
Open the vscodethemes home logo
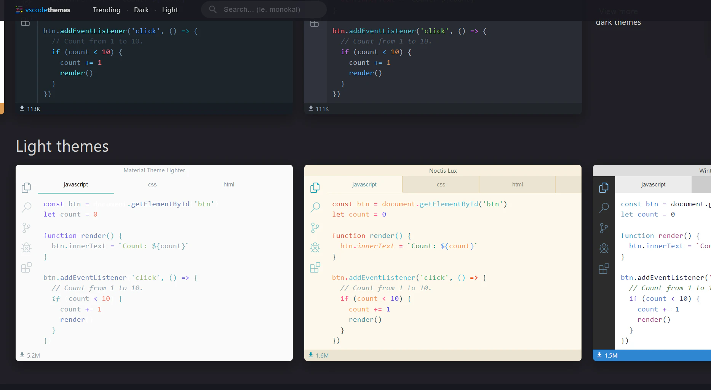pyautogui.click(x=43, y=10)
